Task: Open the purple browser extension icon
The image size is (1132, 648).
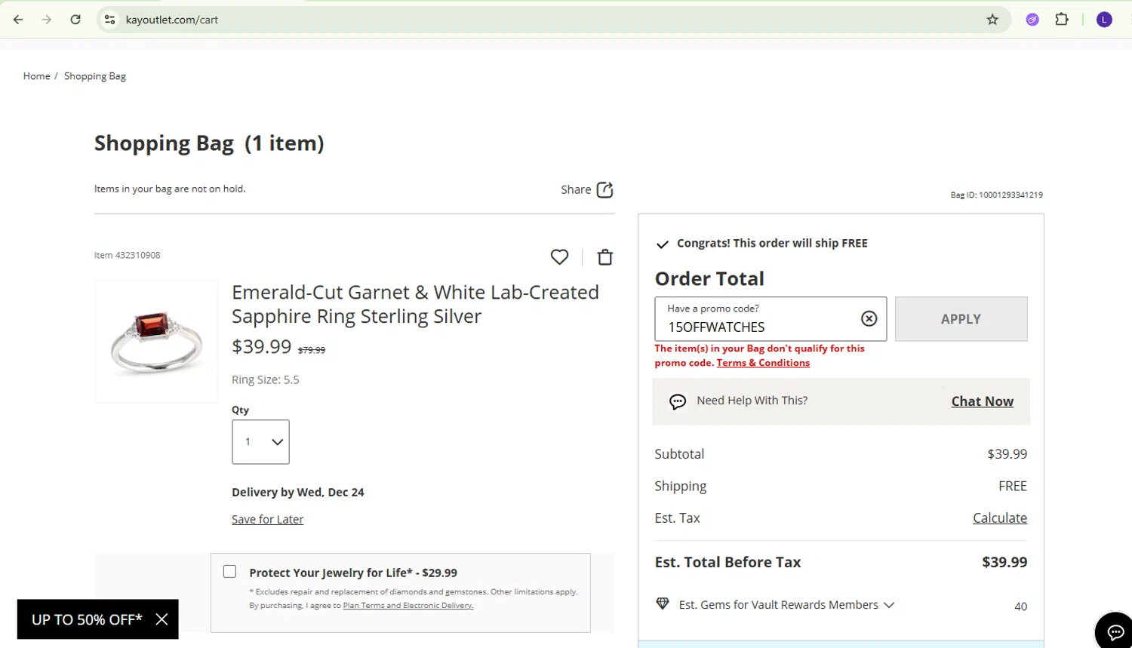Action: pyautogui.click(x=1032, y=20)
